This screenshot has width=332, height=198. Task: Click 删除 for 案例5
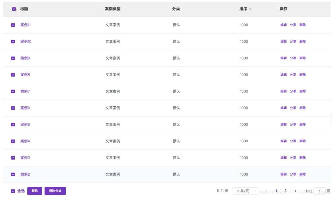(x=302, y=124)
